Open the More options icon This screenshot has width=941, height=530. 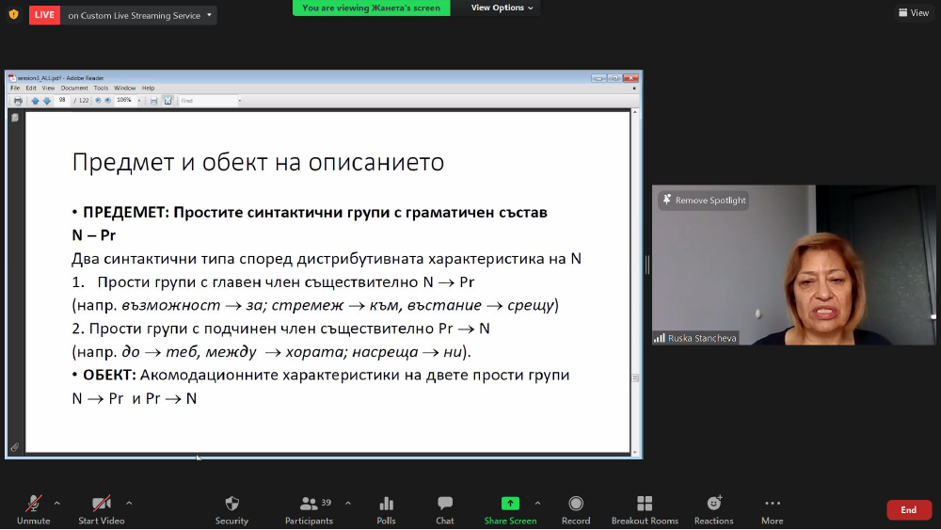point(773,504)
